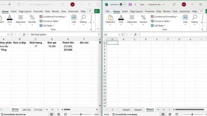Click Search icon in right window title bar

point(174,4)
